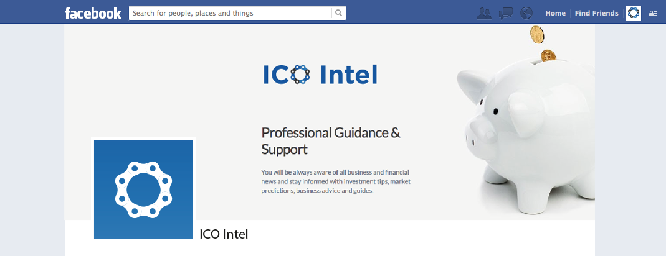Click the word Intel in the cover banner logo
Screen dimensions: 666x256
pos(348,75)
